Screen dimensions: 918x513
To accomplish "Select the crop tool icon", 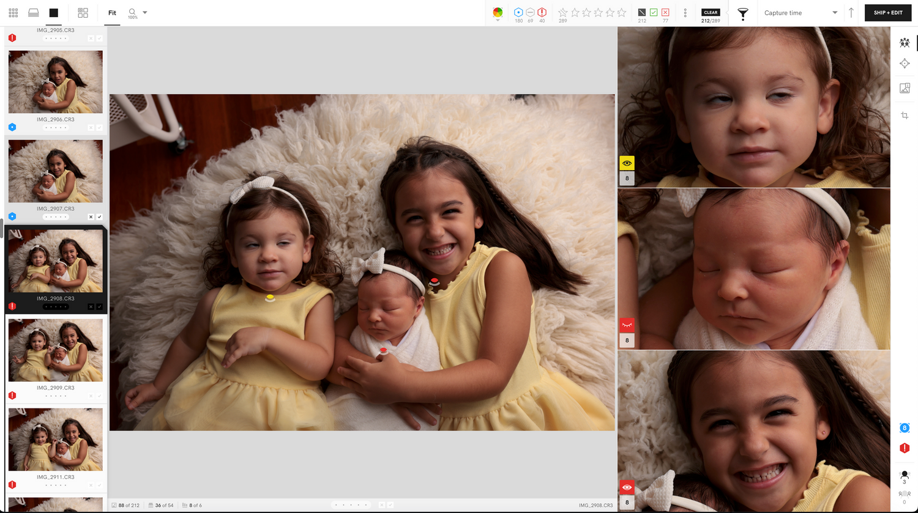I will [x=905, y=115].
